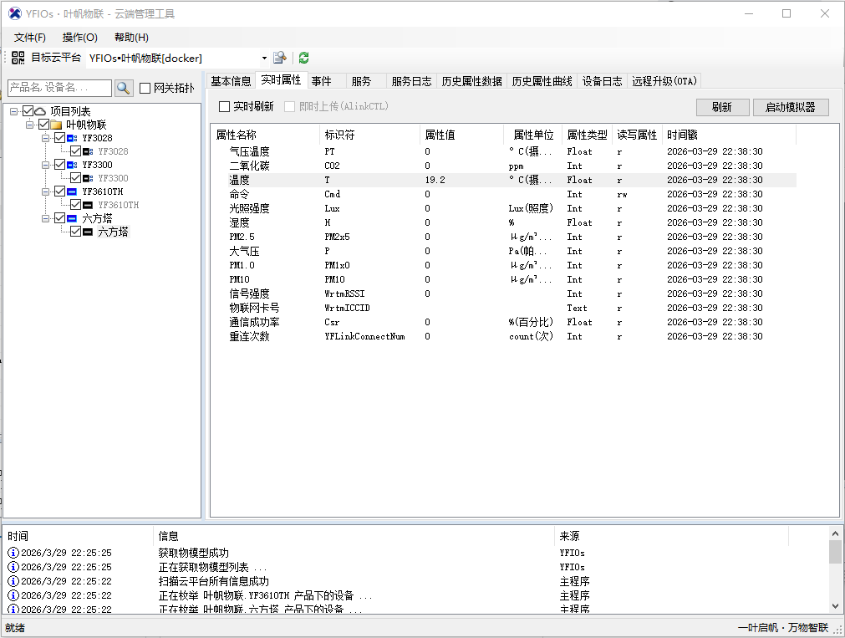845x638 pixels.
Task: Click the green refresh cloud platform icon
Action: [303, 58]
